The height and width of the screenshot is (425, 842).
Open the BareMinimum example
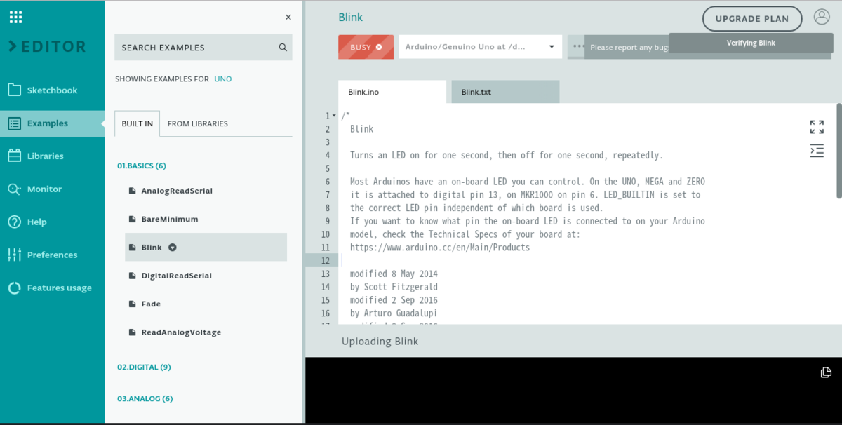(x=170, y=219)
